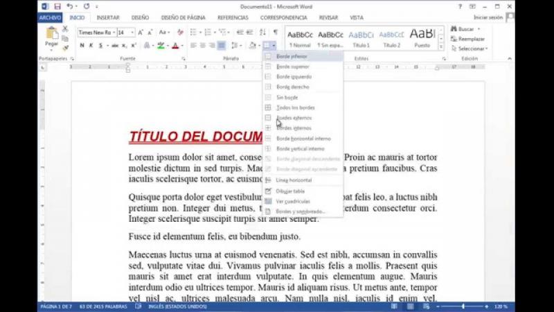The height and width of the screenshot is (312, 554).
Task: Click the text highlight color icon
Action: coord(160,46)
